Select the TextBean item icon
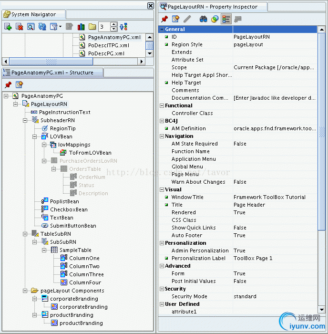The width and height of the screenshot is (328, 334). tap(45, 217)
